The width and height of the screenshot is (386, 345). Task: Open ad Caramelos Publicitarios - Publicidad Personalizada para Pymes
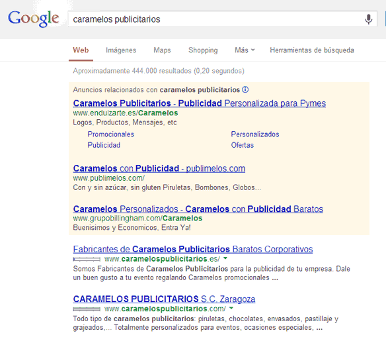point(200,103)
